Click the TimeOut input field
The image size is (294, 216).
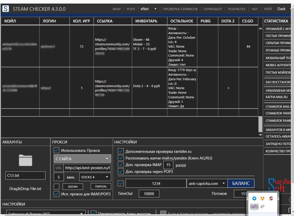pos(149,194)
